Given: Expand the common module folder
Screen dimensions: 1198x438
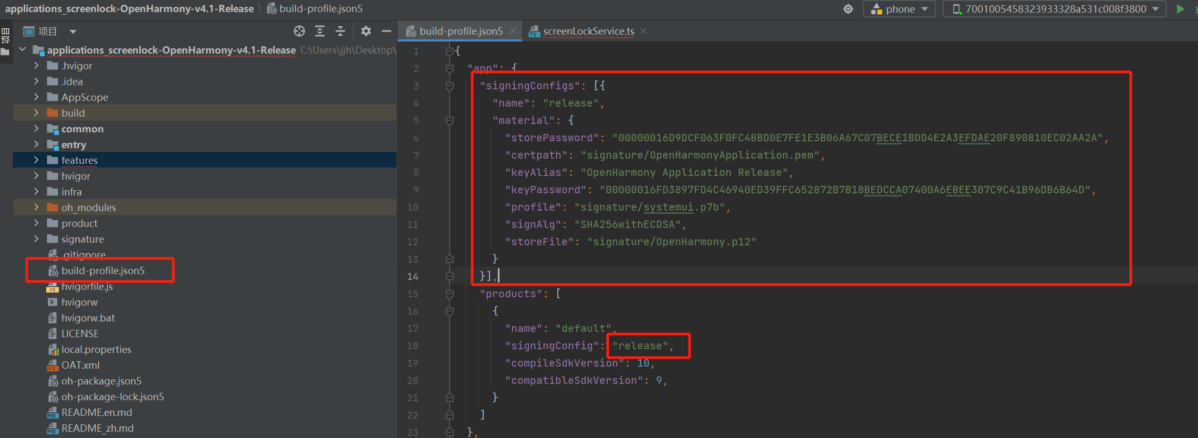Looking at the screenshot, I should 36,129.
